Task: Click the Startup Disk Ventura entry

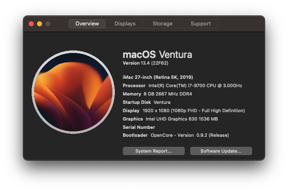Action: 146,102
